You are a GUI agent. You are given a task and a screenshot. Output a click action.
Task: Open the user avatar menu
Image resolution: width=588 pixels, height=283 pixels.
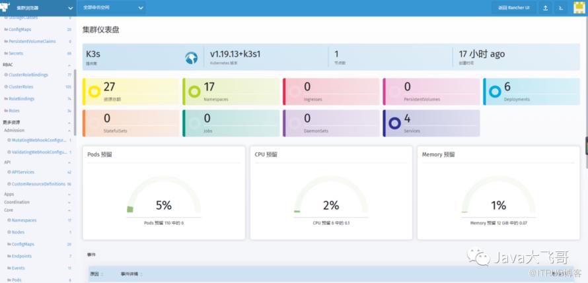click(x=579, y=8)
